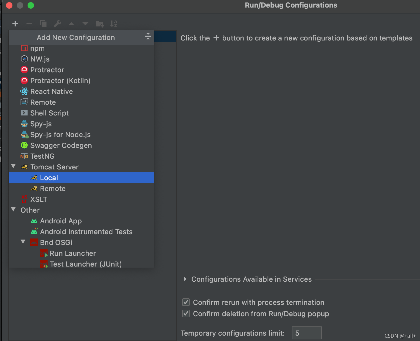Click the Spy-js detective icon
The image size is (420, 341).
tap(24, 124)
